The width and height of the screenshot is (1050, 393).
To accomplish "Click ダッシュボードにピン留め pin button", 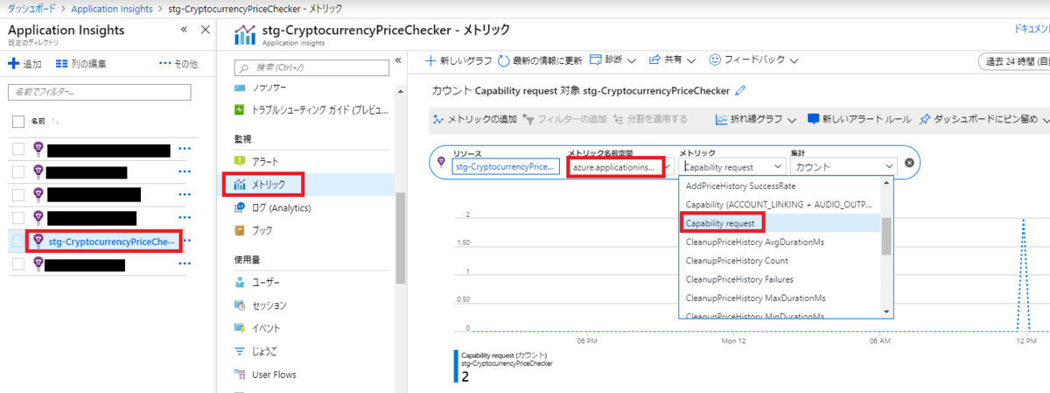I will tap(984, 119).
